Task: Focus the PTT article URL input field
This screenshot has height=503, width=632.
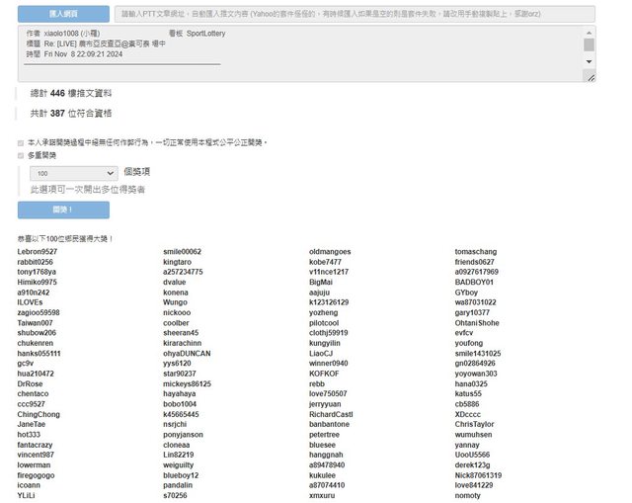Action: tap(354, 14)
